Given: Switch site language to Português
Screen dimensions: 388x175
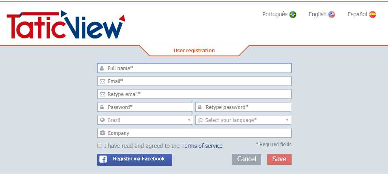Looking at the screenshot, I should pos(275,15).
